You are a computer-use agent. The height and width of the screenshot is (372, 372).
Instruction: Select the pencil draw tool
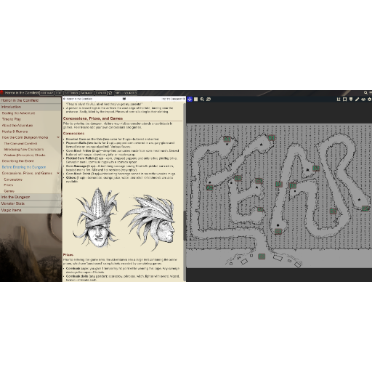pos(357,100)
